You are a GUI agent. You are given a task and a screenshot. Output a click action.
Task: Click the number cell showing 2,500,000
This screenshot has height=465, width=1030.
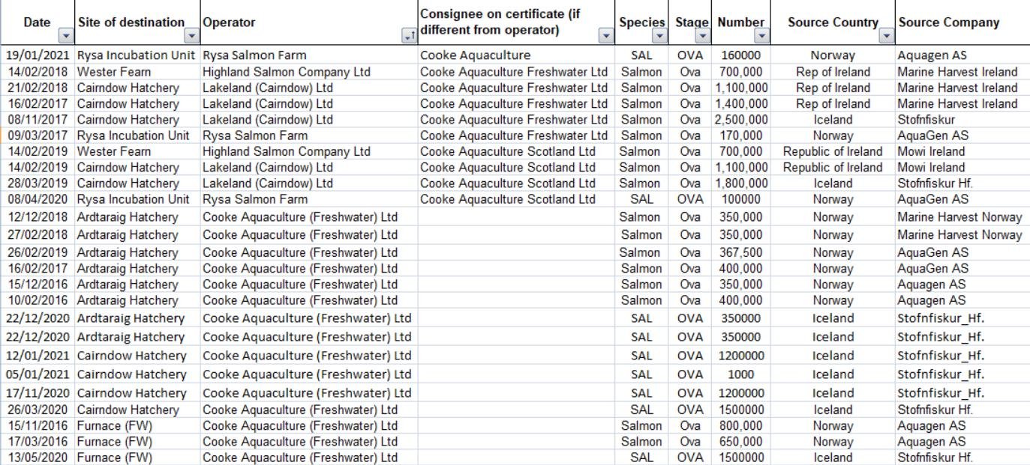741,120
